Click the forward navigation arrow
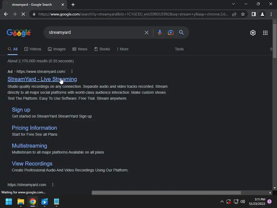 (x=15, y=14)
